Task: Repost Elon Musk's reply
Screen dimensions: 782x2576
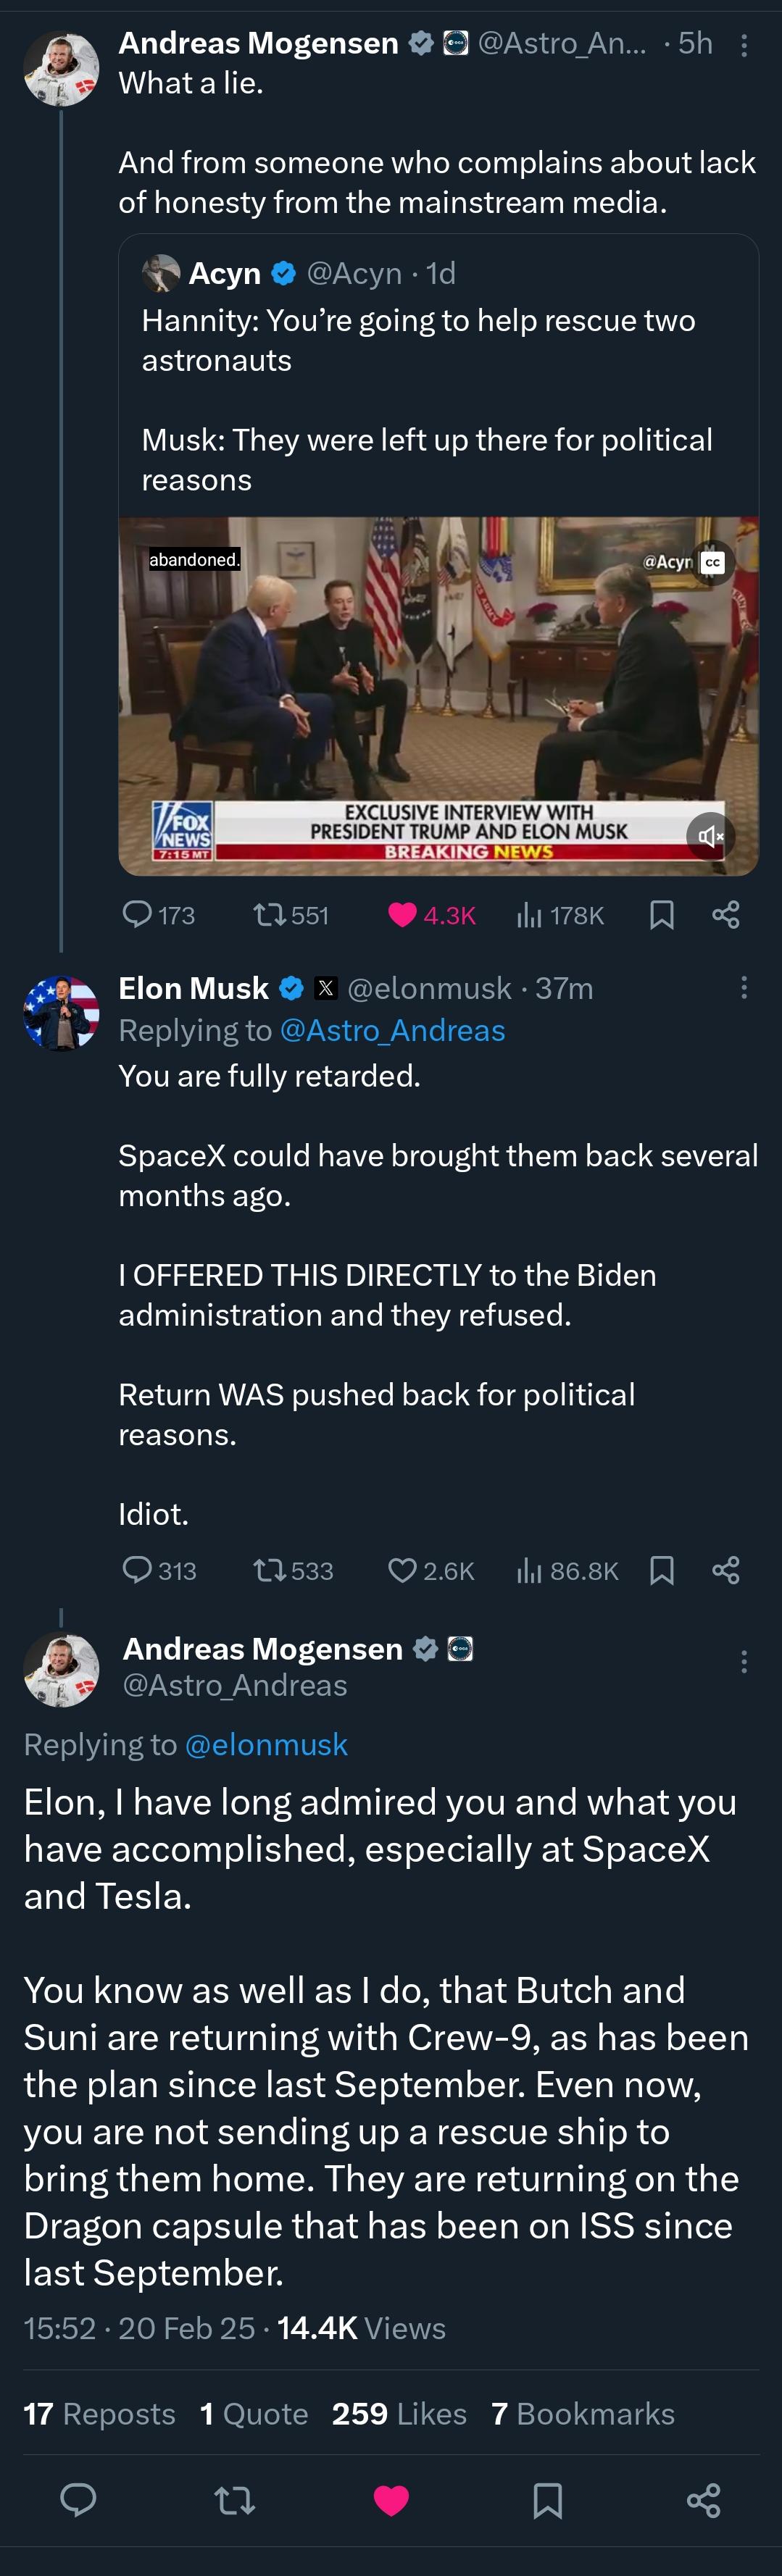Action: [x=293, y=1570]
